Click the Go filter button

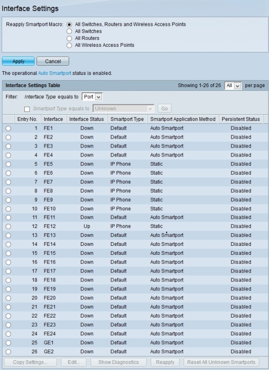click(164, 109)
